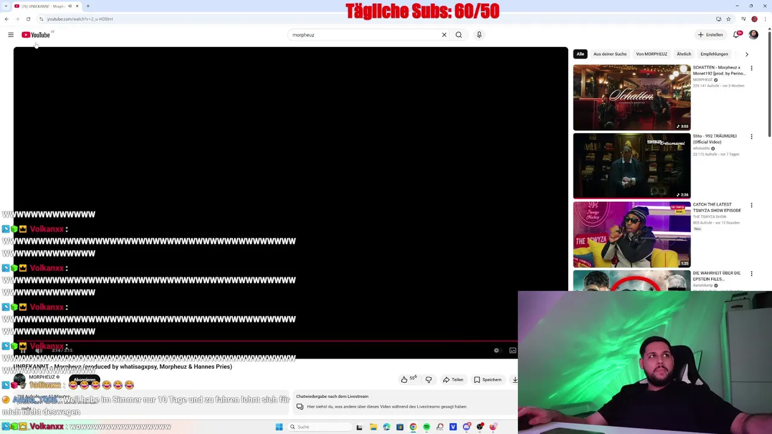
Task: Run search with the magnifier button
Action: tap(459, 35)
